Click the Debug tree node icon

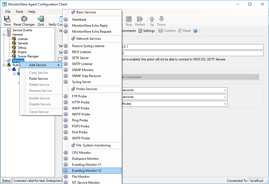click(x=14, y=47)
